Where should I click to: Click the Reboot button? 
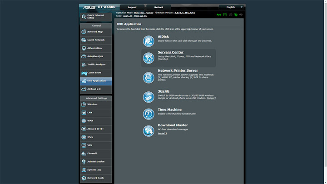pos(159,7)
